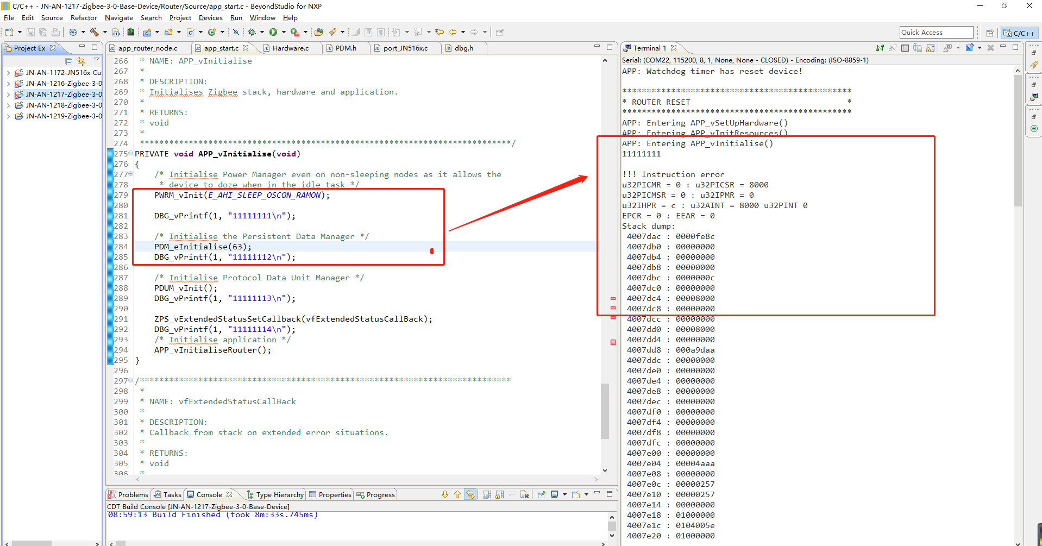The width and height of the screenshot is (1042, 546).
Task: Toggle Scroll Lock in the Console view
Action: point(500,495)
